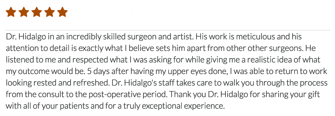This screenshot has height=116, width=335.
Task: Select the second rating star
Action: point(24,12)
